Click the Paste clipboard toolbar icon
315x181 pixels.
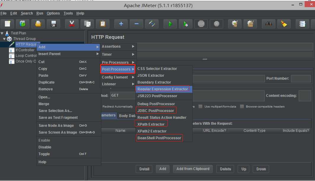(x=103, y=24)
